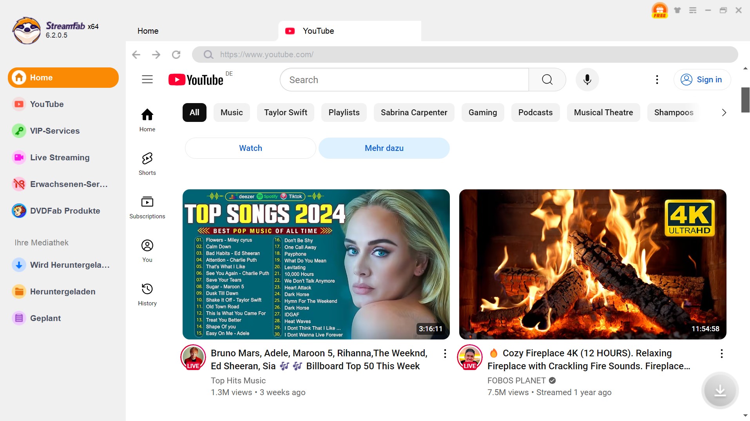Open Top Hits Music channel link
The height and width of the screenshot is (421, 750).
click(x=238, y=381)
